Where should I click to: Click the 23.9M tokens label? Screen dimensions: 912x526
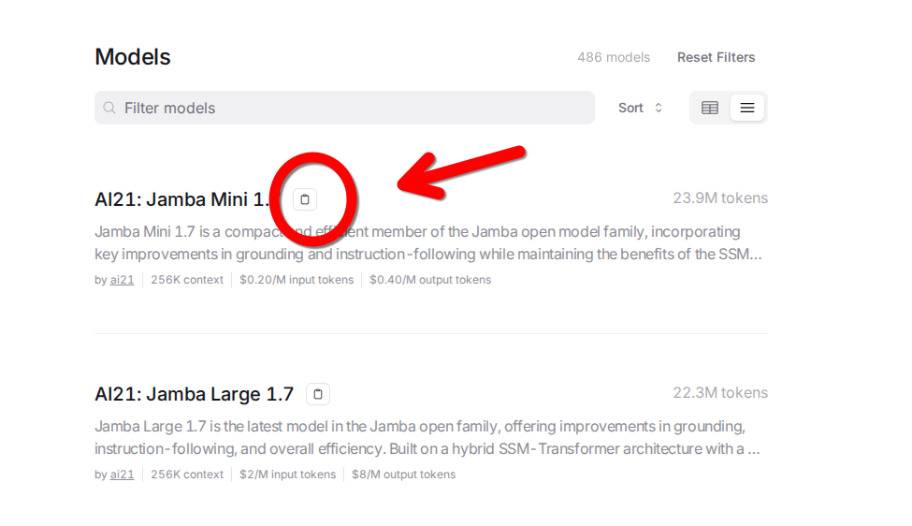720,197
